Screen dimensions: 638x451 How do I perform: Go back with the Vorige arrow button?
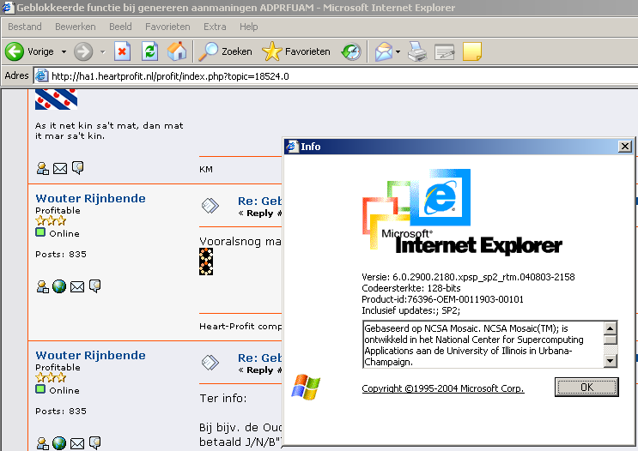(x=15, y=51)
